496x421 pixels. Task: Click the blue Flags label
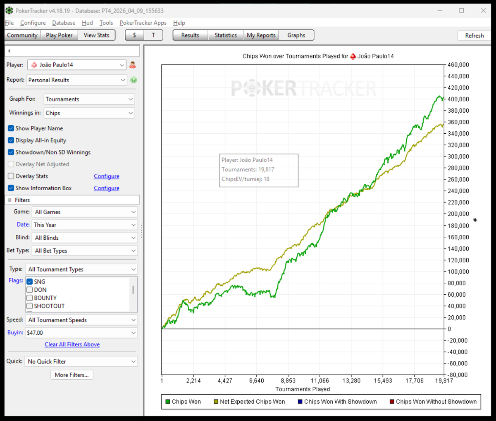pyautogui.click(x=16, y=280)
